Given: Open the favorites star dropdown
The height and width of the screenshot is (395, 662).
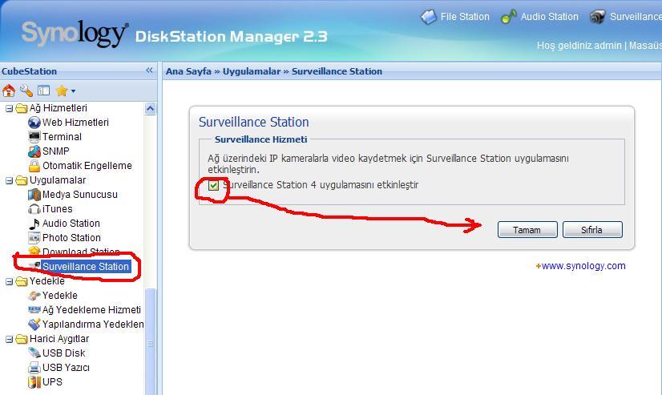Looking at the screenshot, I should 65,91.
